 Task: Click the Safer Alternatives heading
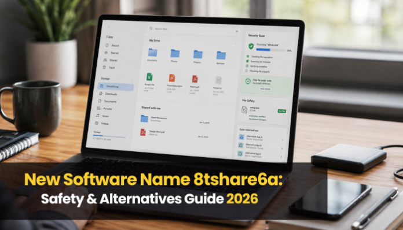(249, 130)
